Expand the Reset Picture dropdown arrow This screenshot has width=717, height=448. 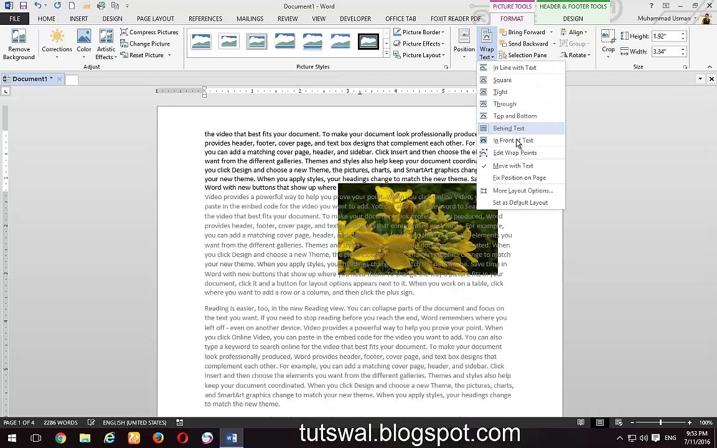pos(169,55)
